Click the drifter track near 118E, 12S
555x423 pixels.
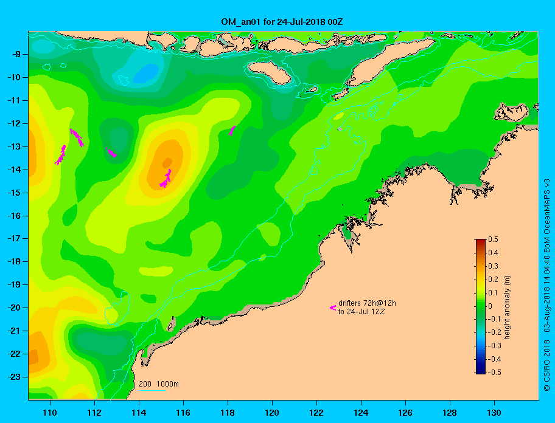(232, 131)
